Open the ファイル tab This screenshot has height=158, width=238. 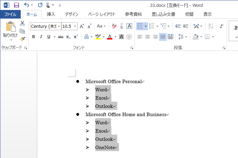(10, 14)
